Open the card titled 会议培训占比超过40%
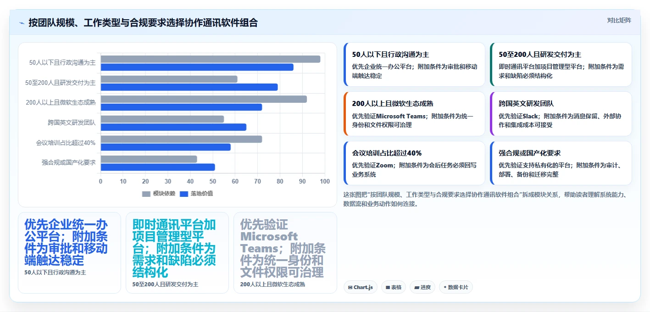Image resolution: width=650 pixels, height=312 pixels. click(x=414, y=163)
